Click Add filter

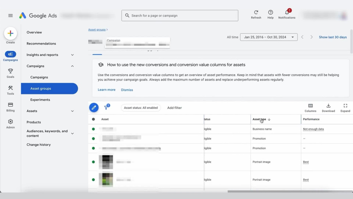click(x=174, y=108)
